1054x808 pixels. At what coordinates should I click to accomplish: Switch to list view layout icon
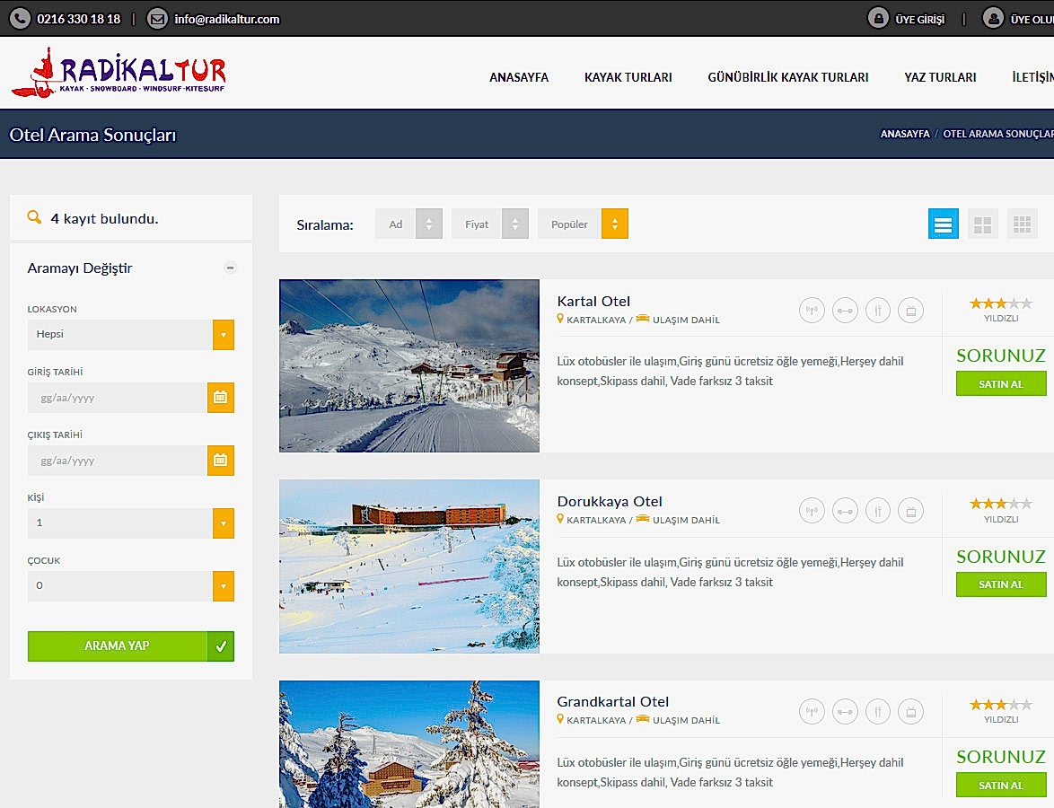pyautogui.click(x=943, y=224)
